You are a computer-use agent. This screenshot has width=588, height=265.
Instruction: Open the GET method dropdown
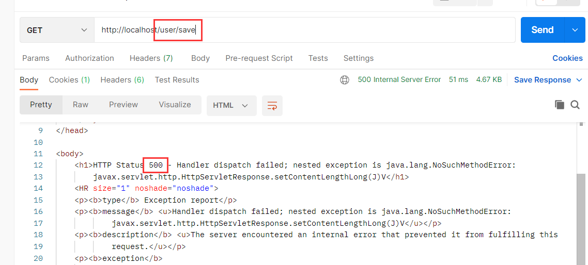(x=57, y=30)
